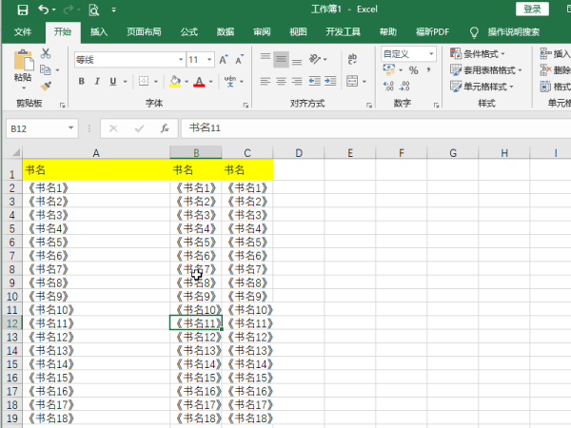Expand the number format 自定义 dropdown
Viewport: 571px width, 428px height.
coord(408,53)
